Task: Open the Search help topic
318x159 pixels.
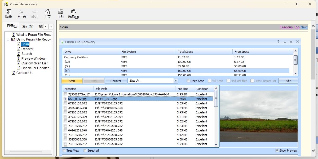Action: [26, 54]
